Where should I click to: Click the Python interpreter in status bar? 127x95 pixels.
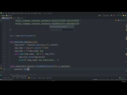(120, 80)
